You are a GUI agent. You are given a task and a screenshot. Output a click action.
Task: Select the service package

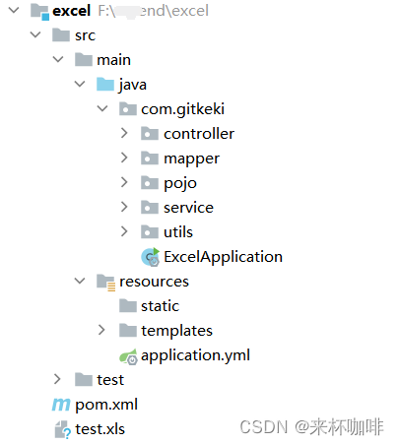[188, 208]
